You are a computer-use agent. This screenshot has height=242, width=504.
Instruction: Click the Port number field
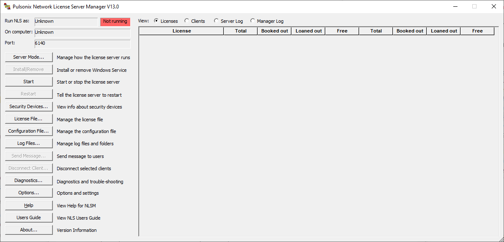tap(82, 44)
